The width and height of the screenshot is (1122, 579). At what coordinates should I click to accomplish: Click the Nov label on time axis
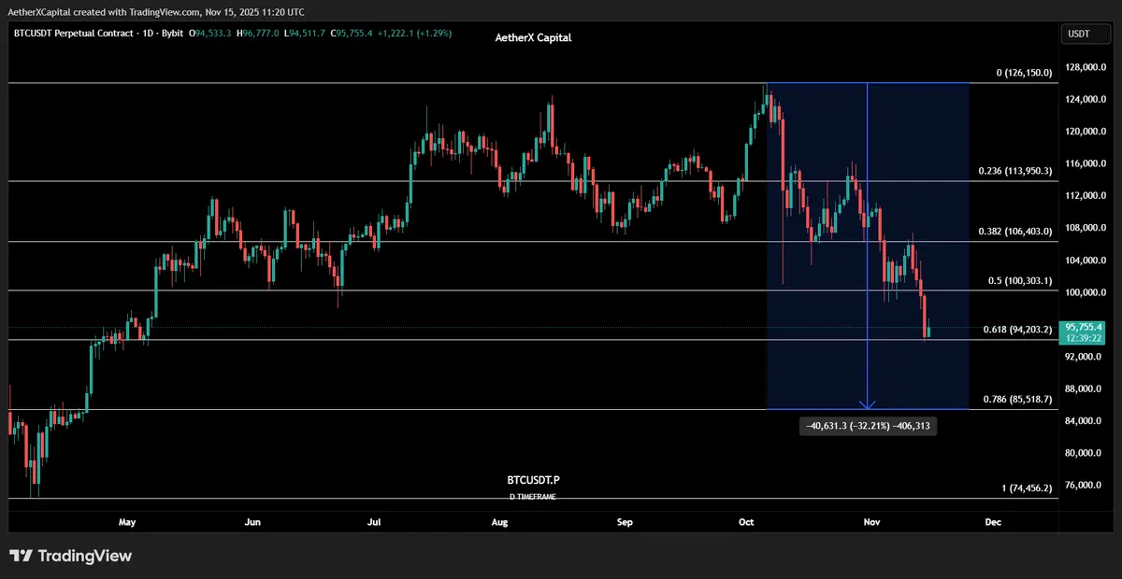[x=871, y=523]
